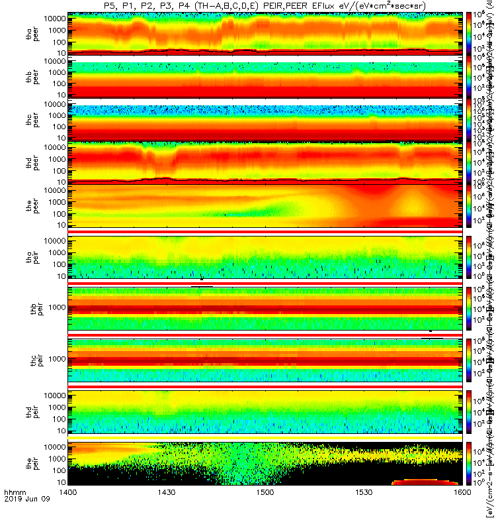The height and width of the screenshot is (530, 496).
Task: Click the 10 tick on 'the peir' axis
Action: click(61, 482)
